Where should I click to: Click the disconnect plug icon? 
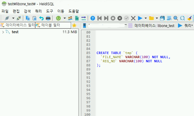[x=19, y=18]
